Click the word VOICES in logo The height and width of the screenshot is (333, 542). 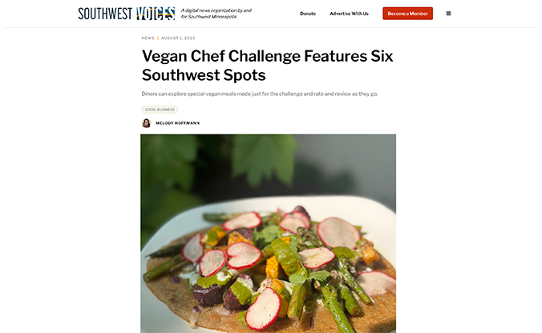click(x=156, y=14)
